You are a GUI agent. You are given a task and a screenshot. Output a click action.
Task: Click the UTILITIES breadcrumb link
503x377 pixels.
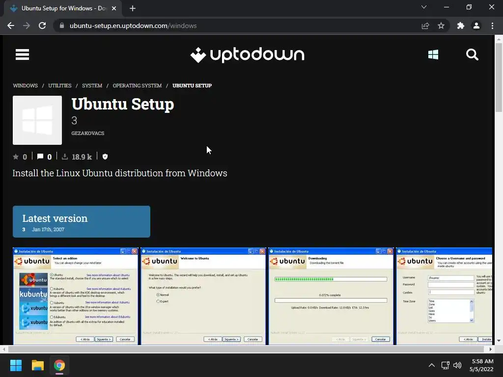[x=60, y=85]
